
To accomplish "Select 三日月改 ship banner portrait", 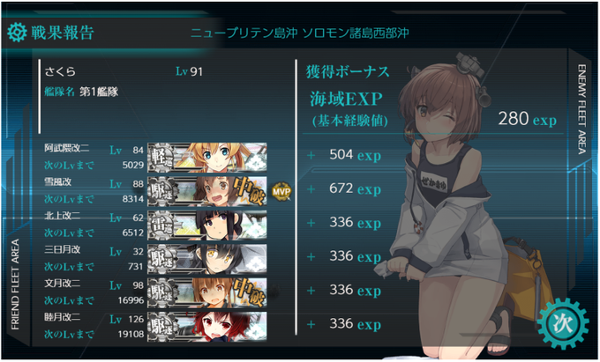I will tap(207, 259).
